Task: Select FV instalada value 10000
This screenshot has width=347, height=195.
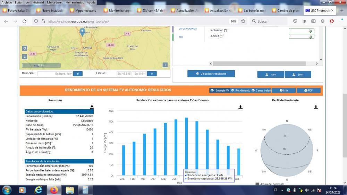Action: (x=89, y=129)
